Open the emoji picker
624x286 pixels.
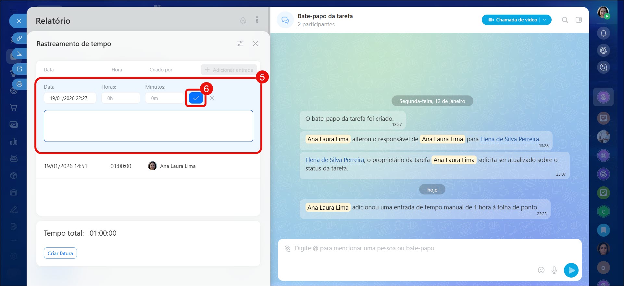pyautogui.click(x=541, y=270)
